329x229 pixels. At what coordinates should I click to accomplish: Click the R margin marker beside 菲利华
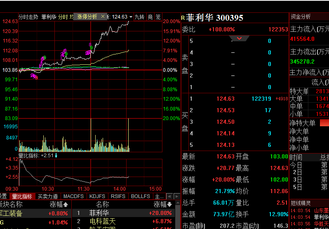coord(183,18)
